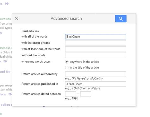
Task: Click the start year date field
Action: (x=71, y=94)
